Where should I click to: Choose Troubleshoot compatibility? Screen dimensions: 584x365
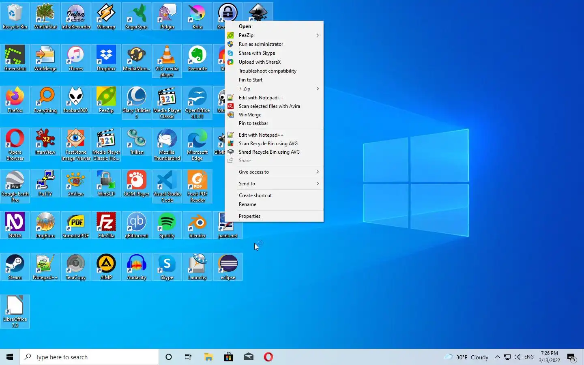(274, 71)
